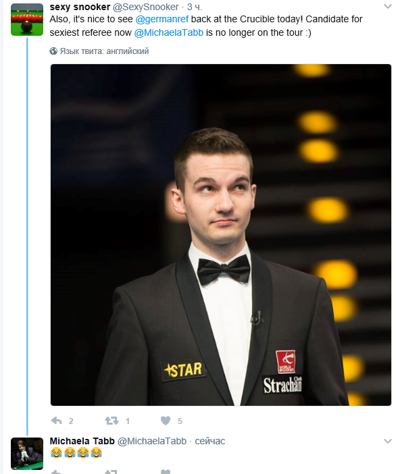
Task: Reply to Michaela Tabb's emoji tweet
Action: [57, 472]
